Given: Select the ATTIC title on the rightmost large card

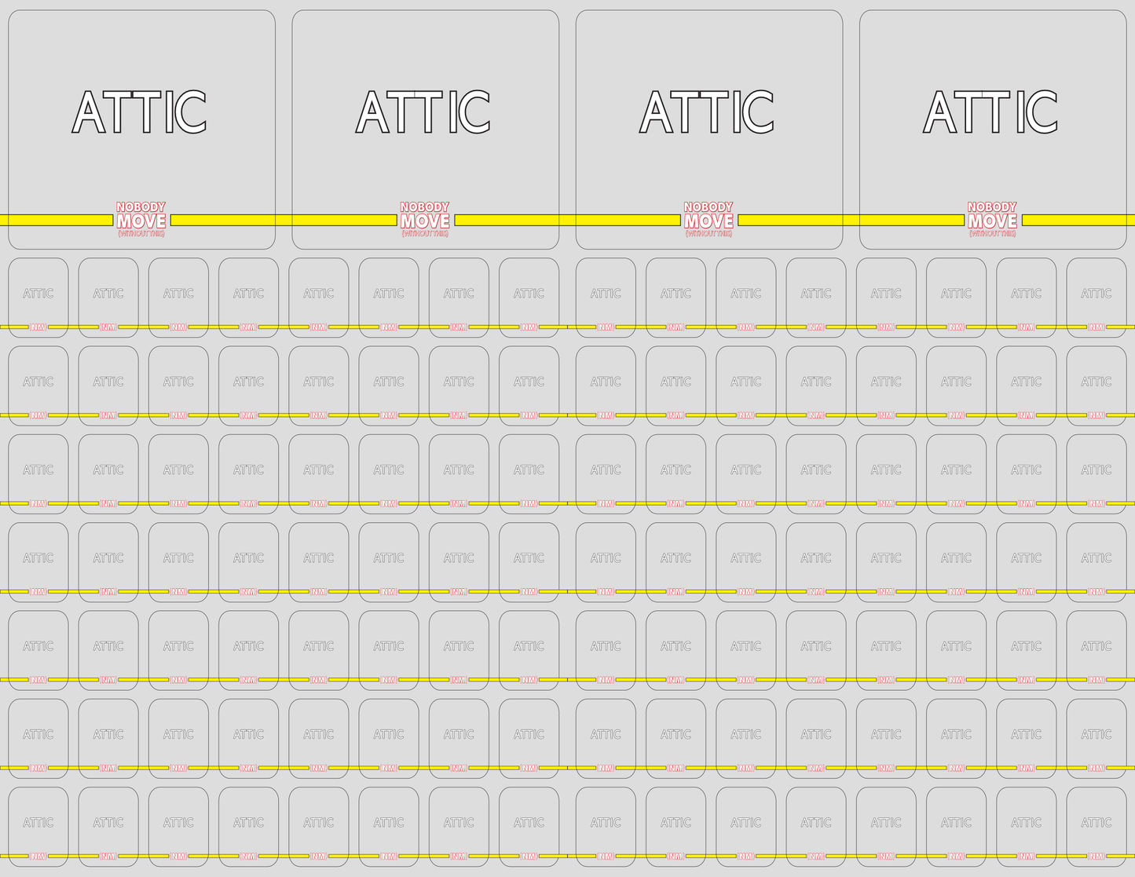Looking at the screenshot, I should (990, 111).
